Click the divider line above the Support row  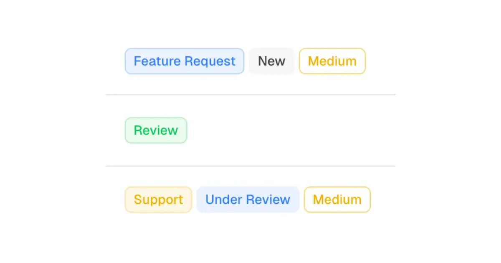pos(250,166)
